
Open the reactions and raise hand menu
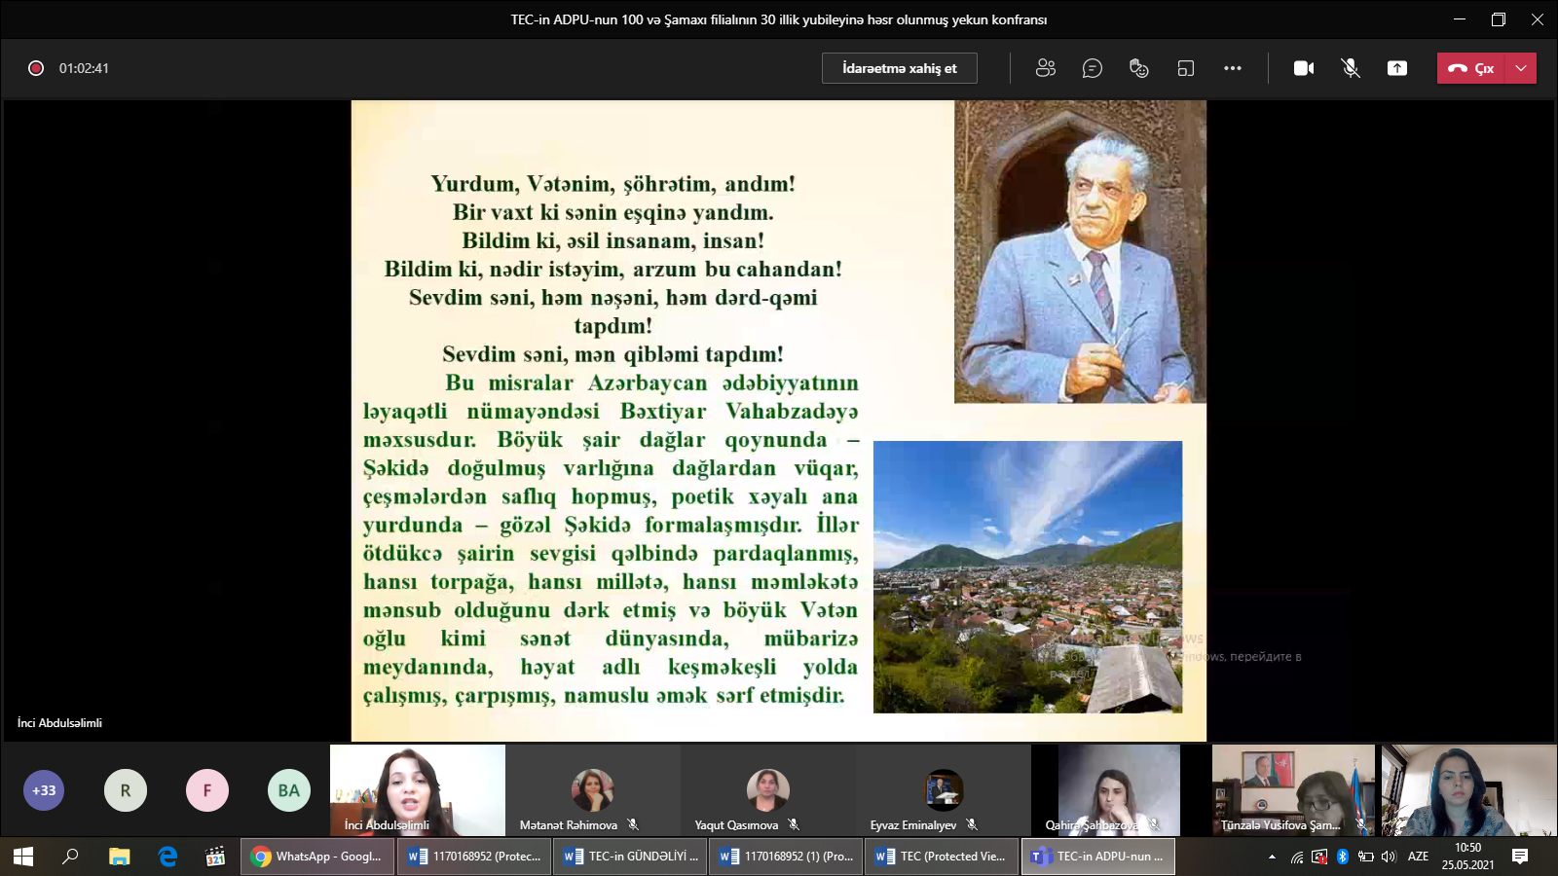coord(1138,68)
